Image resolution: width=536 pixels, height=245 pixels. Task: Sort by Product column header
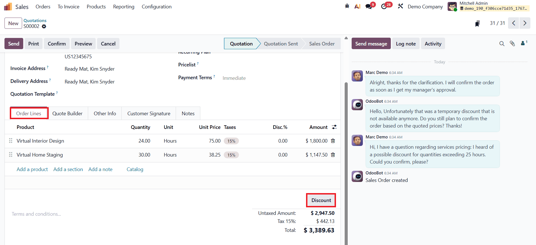point(25,127)
